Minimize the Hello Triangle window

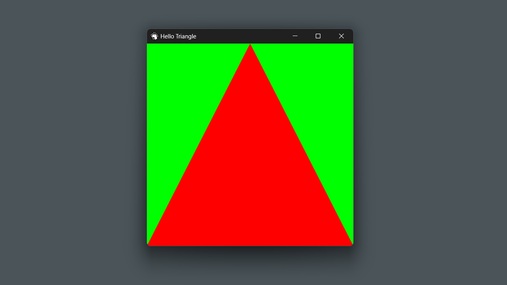pos(295,36)
